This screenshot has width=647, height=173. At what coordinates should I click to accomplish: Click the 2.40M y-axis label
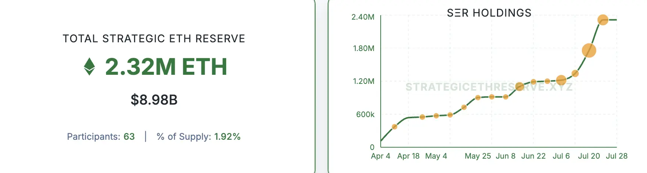(363, 17)
